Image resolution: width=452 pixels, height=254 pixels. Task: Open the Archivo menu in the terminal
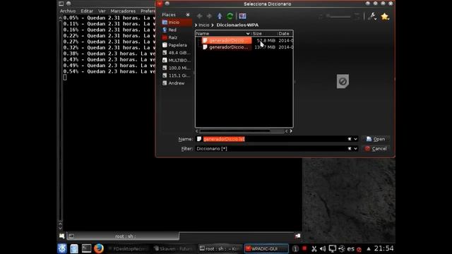[68, 11]
